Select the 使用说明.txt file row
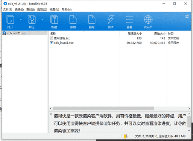 click(120, 38)
